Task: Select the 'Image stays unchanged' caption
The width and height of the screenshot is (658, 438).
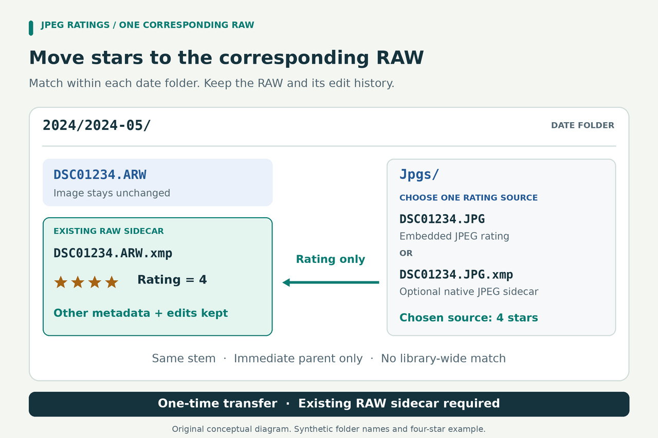Action: pos(112,193)
